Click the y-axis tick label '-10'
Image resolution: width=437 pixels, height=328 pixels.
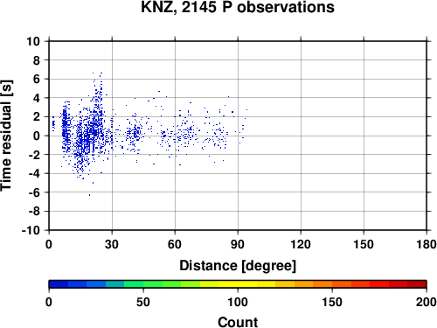(31, 230)
